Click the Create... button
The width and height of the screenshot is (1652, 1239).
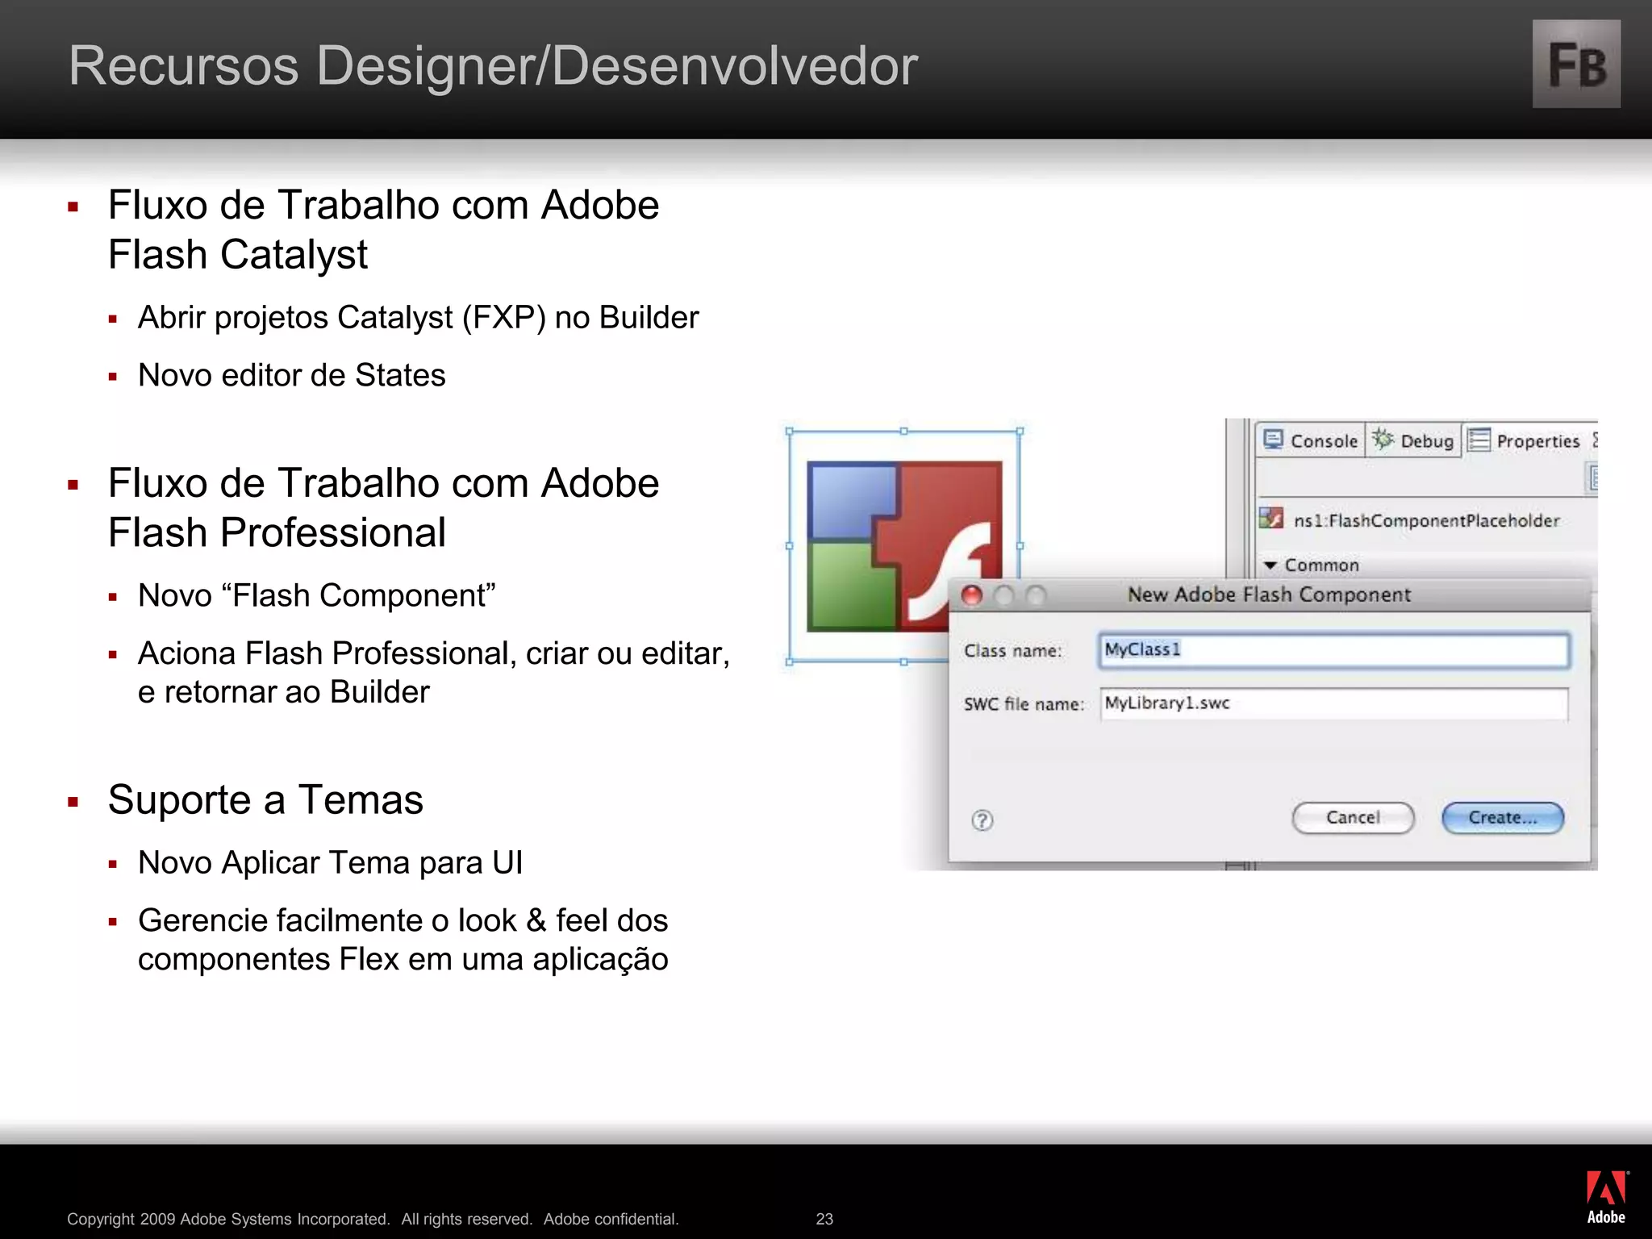click(x=1503, y=817)
